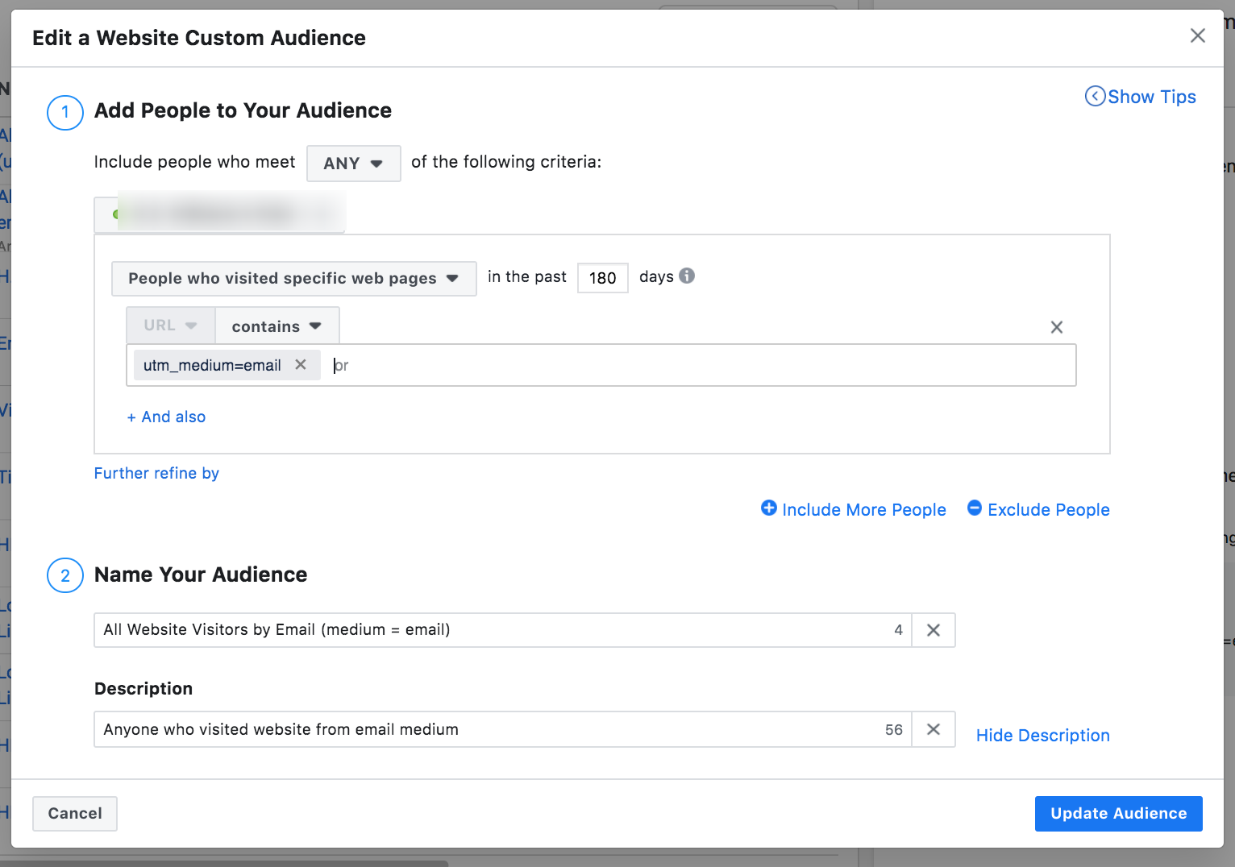Click the days info icon

(x=687, y=276)
